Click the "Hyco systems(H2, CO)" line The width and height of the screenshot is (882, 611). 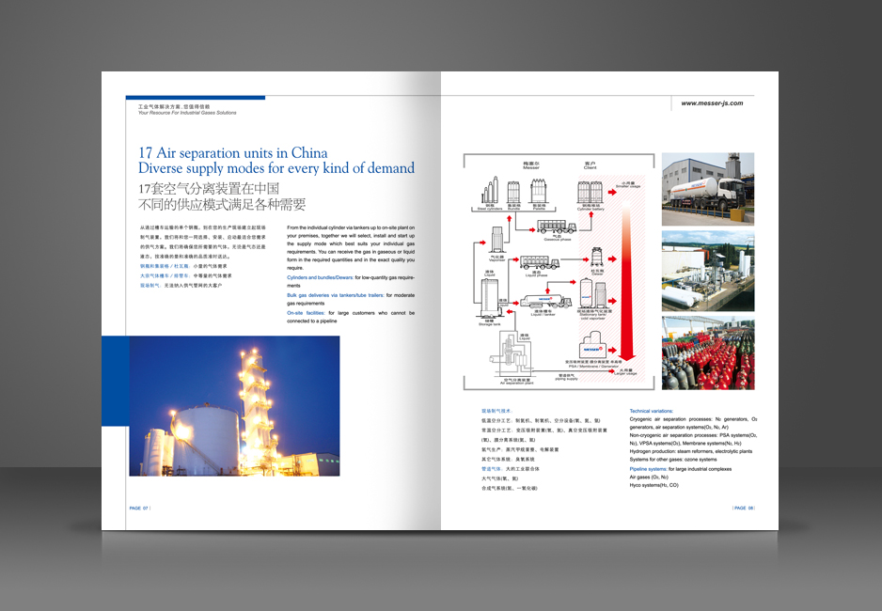point(654,485)
